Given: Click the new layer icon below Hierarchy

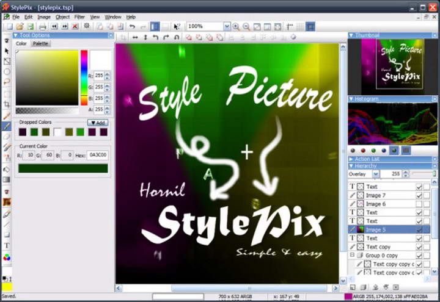Looking at the screenshot, I should [x=353, y=287].
